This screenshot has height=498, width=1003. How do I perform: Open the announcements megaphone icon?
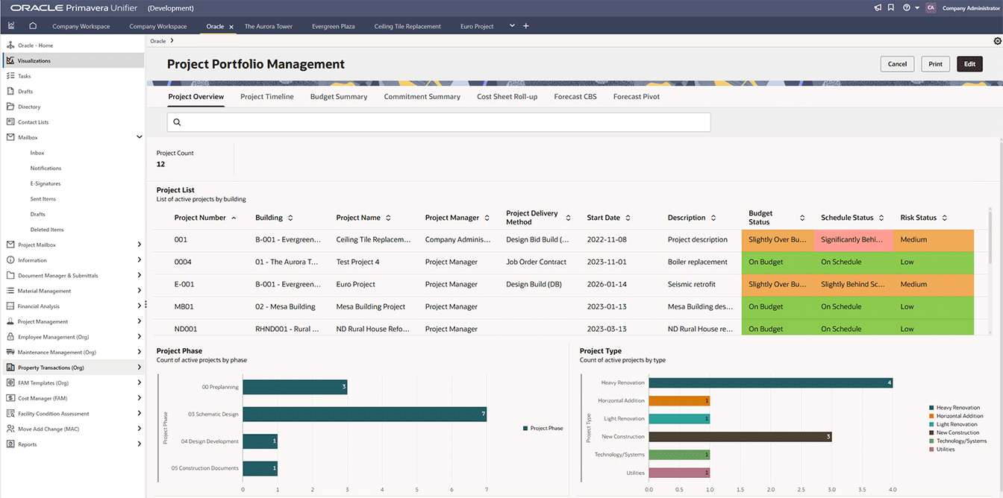[878, 8]
